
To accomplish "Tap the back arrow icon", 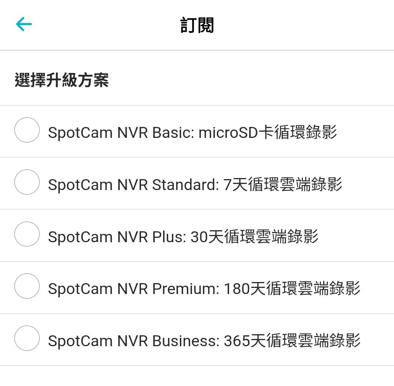I will tap(24, 25).
